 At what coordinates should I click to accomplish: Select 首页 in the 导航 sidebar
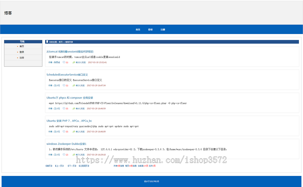pyautogui.click(x=22, y=46)
